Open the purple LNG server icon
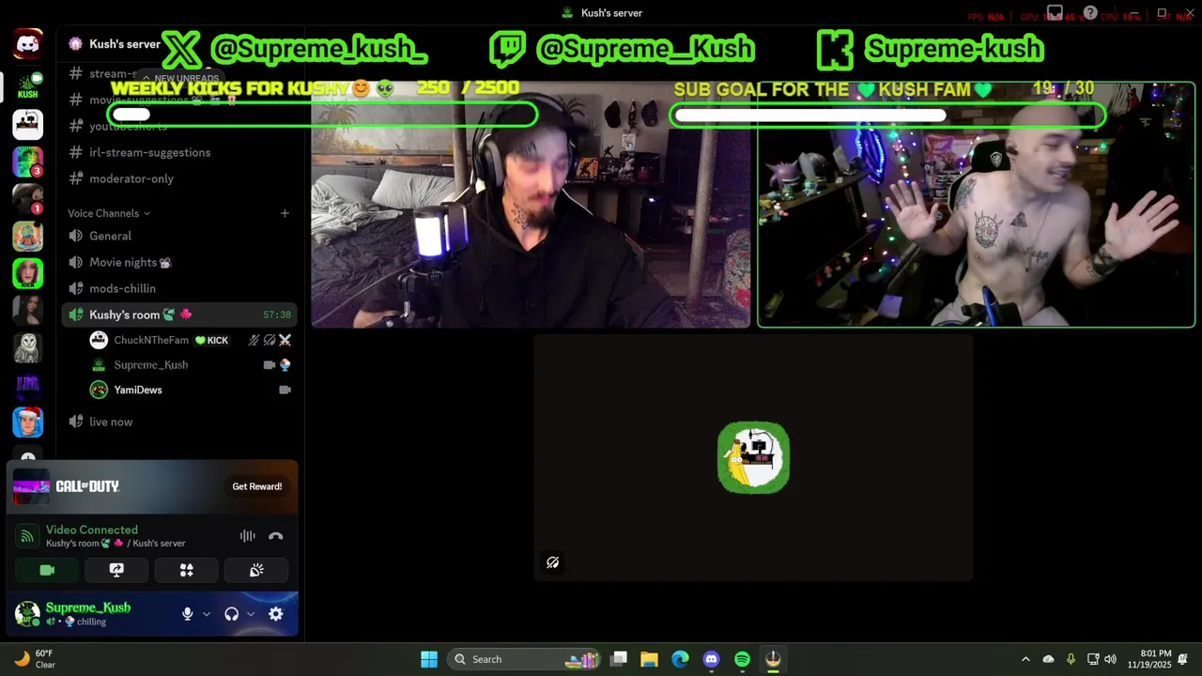1202x676 pixels. 27,385
